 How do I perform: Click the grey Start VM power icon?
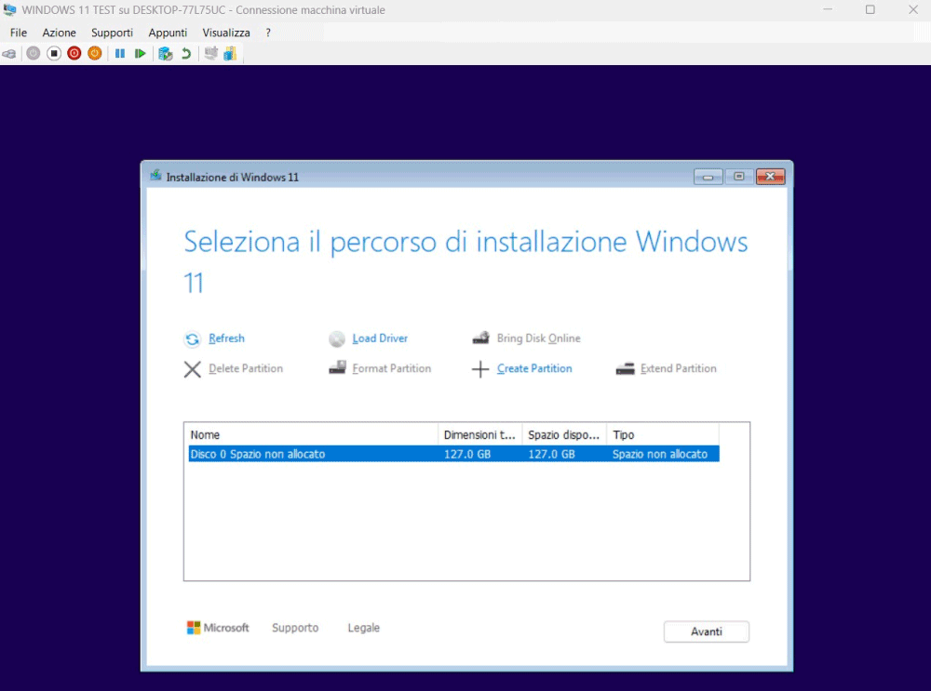point(34,53)
